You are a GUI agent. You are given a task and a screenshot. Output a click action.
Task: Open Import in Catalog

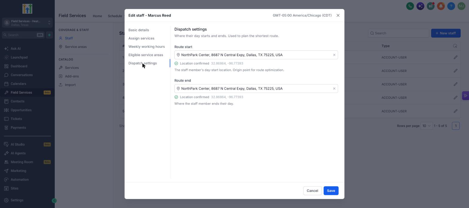click(70, 85)
